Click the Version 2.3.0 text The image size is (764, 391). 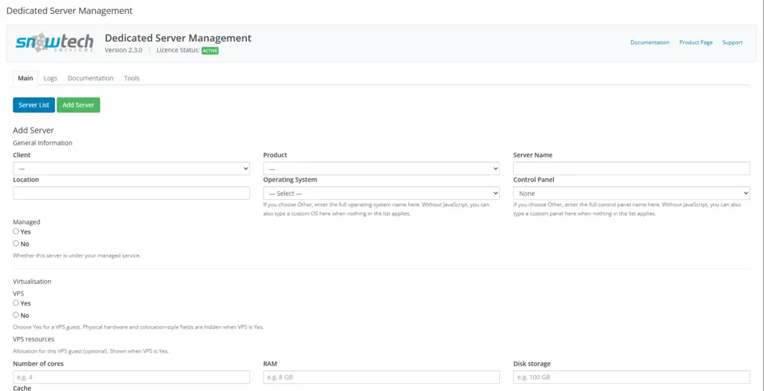coord(124,50)
